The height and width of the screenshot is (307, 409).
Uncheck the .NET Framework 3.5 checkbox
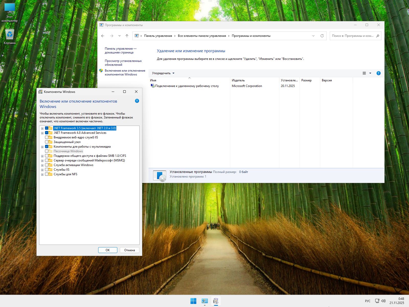pyautogui.click(x=47, y=128)
